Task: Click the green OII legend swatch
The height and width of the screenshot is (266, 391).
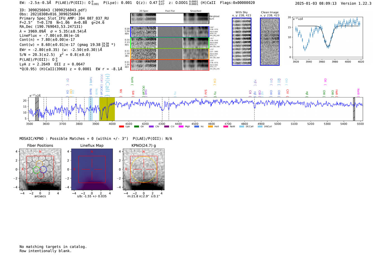Action: 136,126
